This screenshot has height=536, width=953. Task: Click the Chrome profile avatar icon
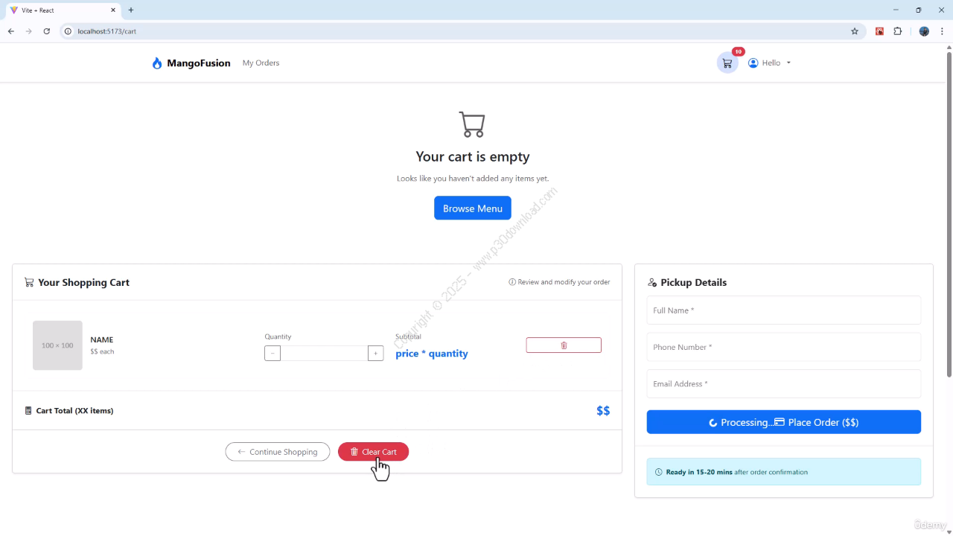point(924,31)
